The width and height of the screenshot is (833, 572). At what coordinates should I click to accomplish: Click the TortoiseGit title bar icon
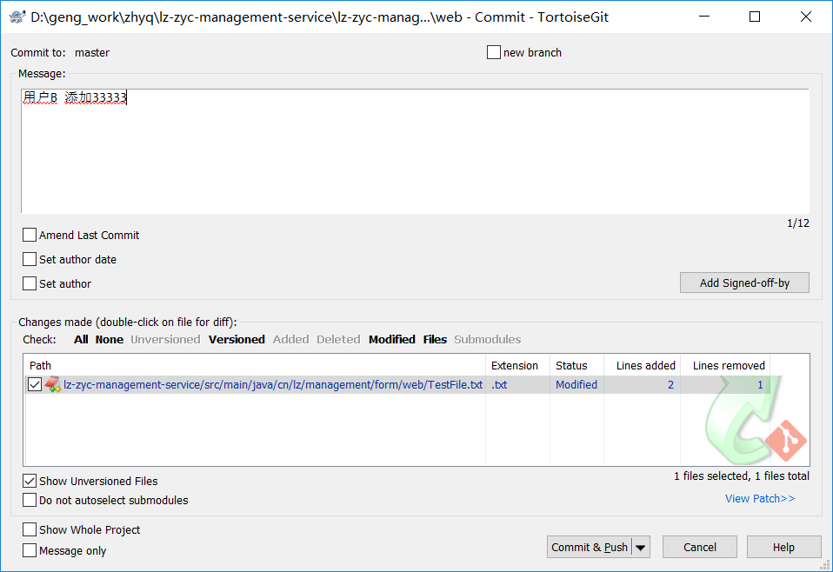pos(17,17)
